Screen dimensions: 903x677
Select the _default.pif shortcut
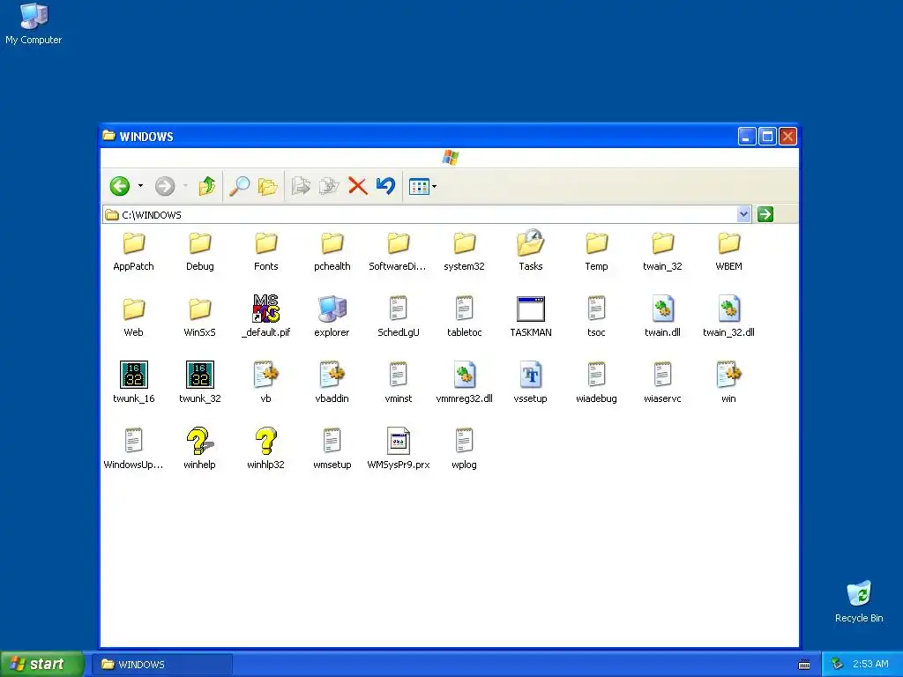266,317
